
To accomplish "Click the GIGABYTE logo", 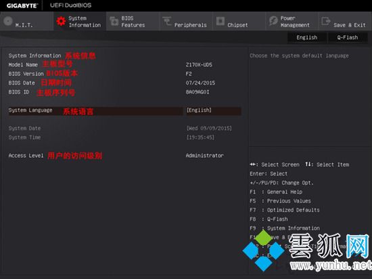I will point(22,5).
